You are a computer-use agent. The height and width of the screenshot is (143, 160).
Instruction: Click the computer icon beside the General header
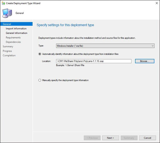(x=7, y=13)
